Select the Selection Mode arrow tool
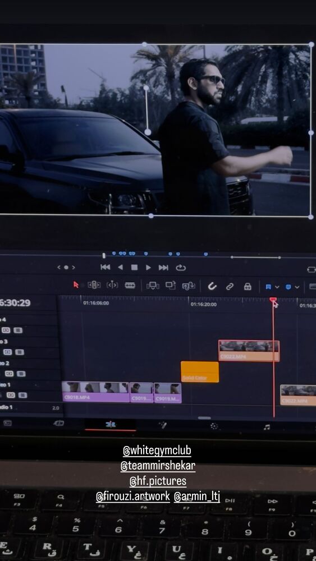 click(76, 285)
